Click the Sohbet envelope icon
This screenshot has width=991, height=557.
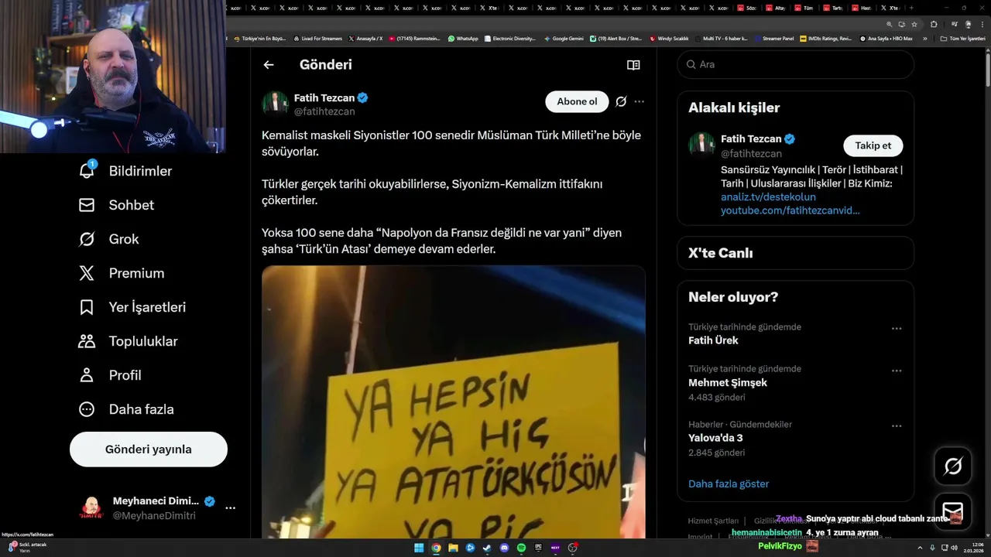[x=87, y=205]
